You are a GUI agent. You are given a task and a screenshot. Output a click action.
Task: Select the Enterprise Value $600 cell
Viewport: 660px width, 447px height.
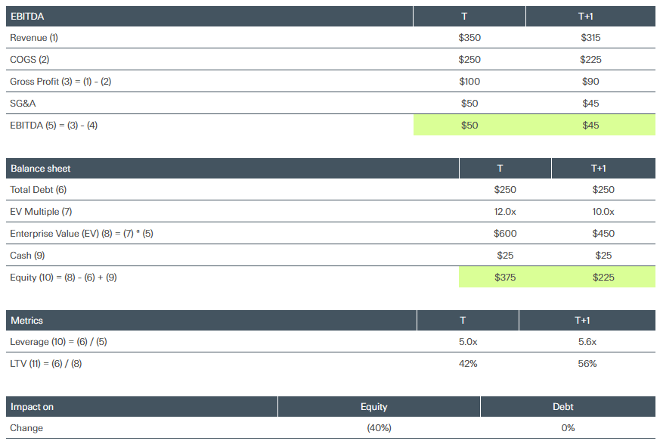tap(505, 234)
